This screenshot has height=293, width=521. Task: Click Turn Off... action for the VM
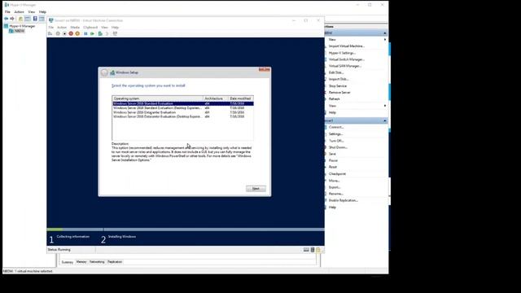pos(336,141)
